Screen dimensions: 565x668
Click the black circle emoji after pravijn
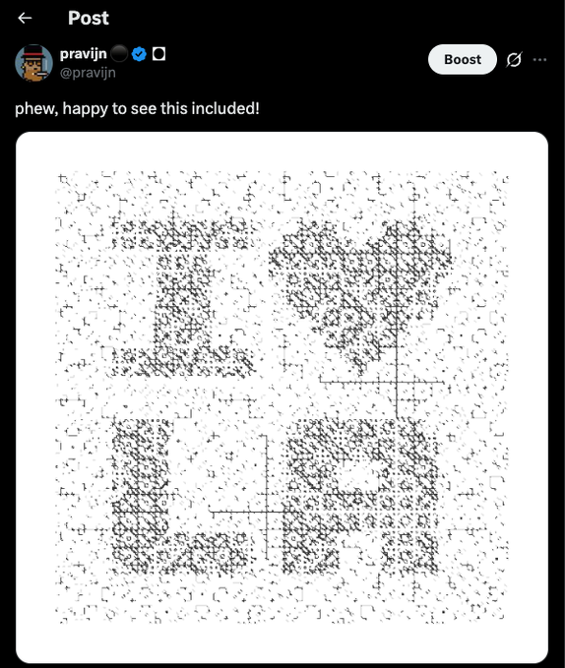(x=119, y=54)
